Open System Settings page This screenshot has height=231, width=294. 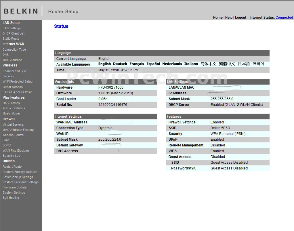[14, 192]
